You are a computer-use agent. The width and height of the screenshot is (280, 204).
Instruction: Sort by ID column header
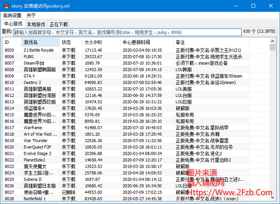(12, 42)
